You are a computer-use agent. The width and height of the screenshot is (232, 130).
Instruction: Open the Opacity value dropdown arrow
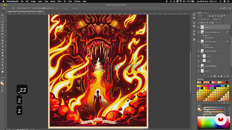coord(224,19)
